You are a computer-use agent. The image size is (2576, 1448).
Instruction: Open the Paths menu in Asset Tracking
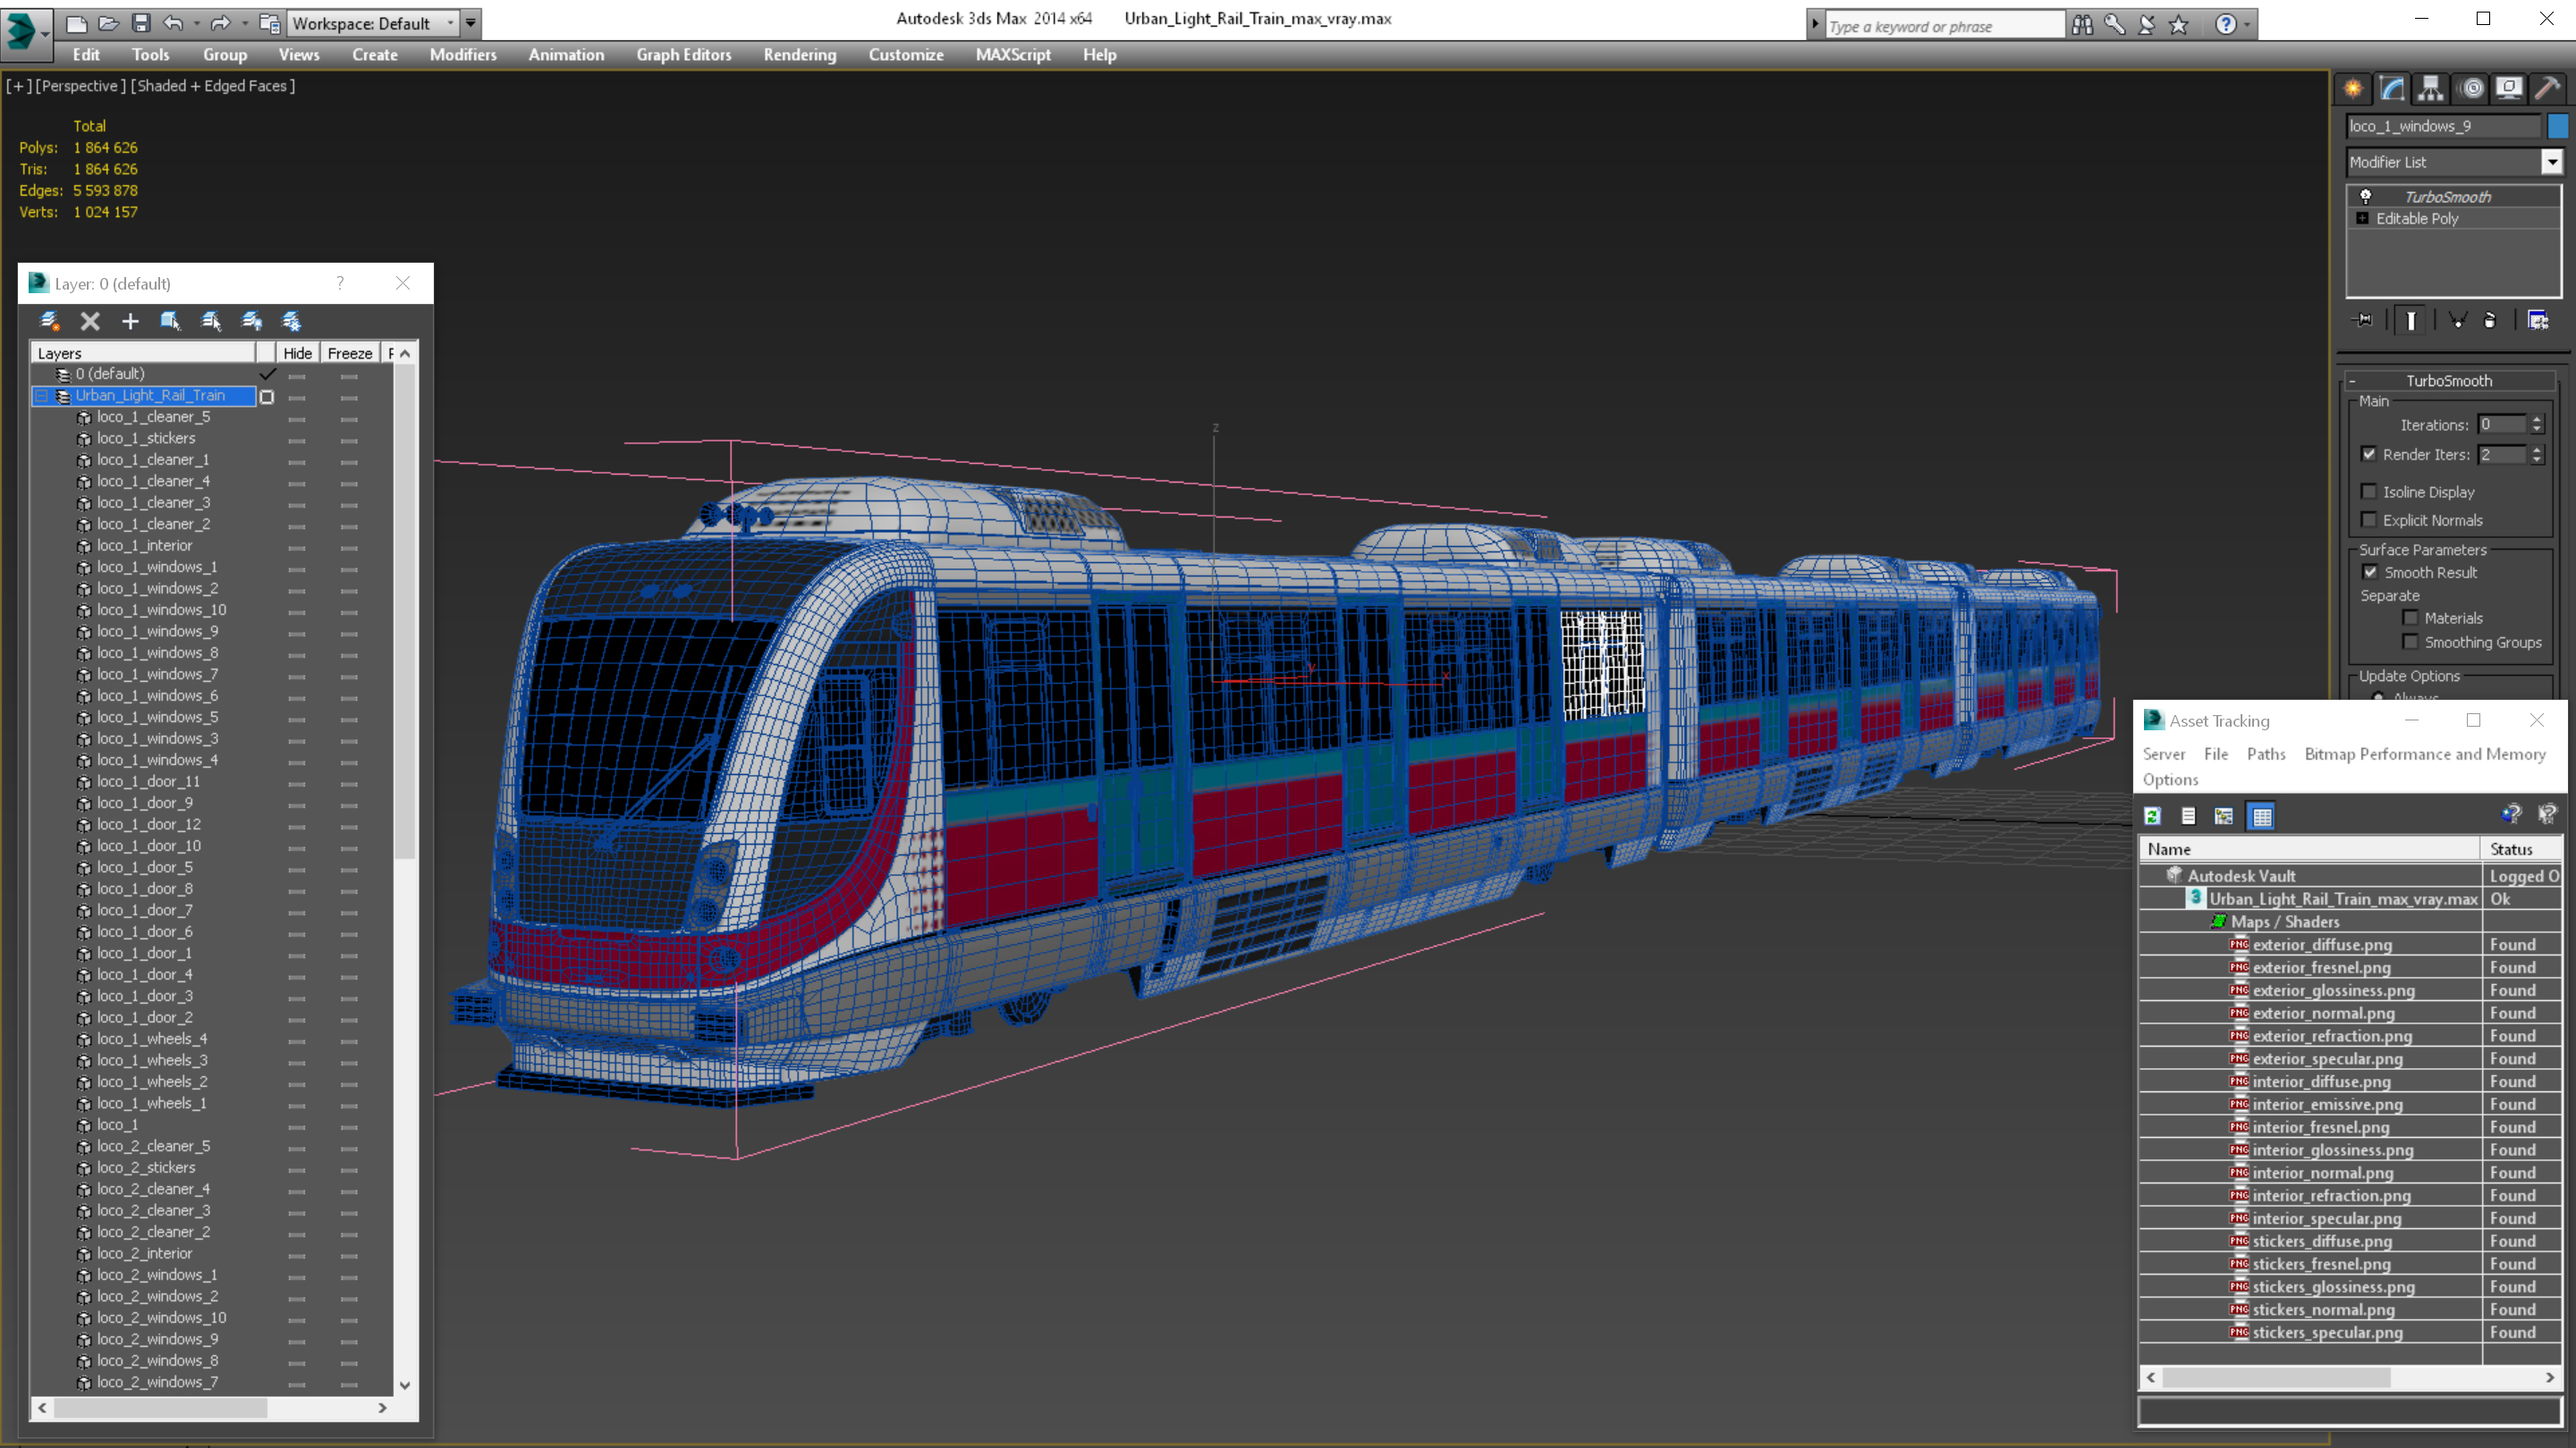[2265, 754]
